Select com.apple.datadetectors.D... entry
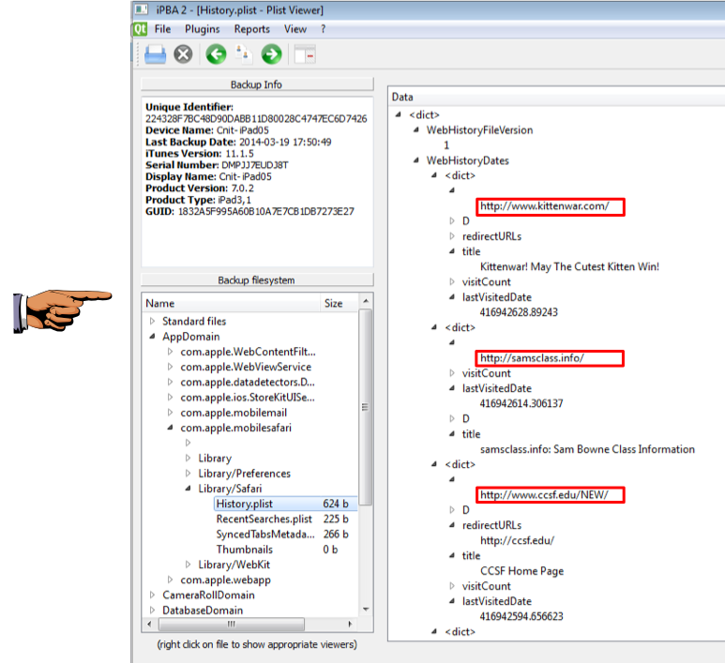The image size is (725, 663). tap(248, 382)
